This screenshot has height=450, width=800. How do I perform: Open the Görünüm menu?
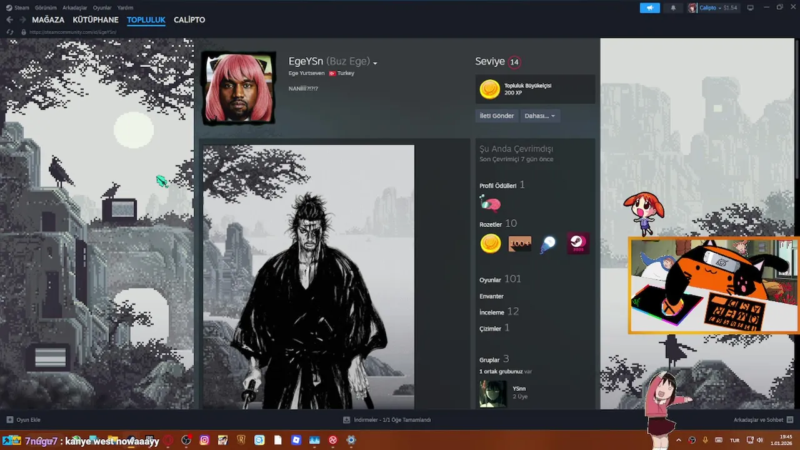coord(46,7)
